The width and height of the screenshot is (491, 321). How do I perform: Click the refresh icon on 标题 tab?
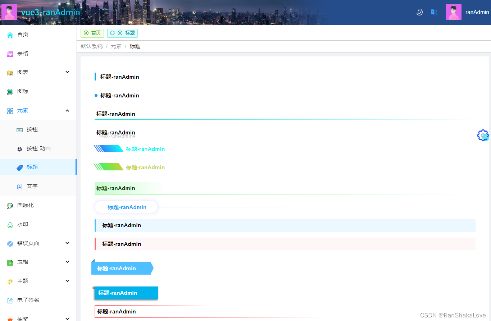pyautogui.click(x=112, y=33)
